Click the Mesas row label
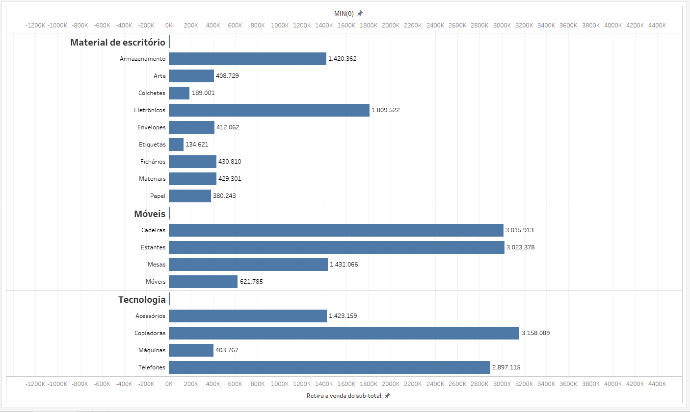The height and width of the screenshot is (412, 690). tap(157, 265)
